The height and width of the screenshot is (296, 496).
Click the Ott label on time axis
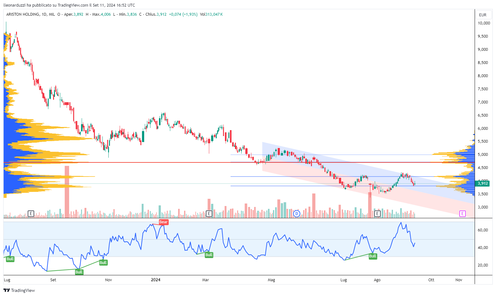point(431,280)
